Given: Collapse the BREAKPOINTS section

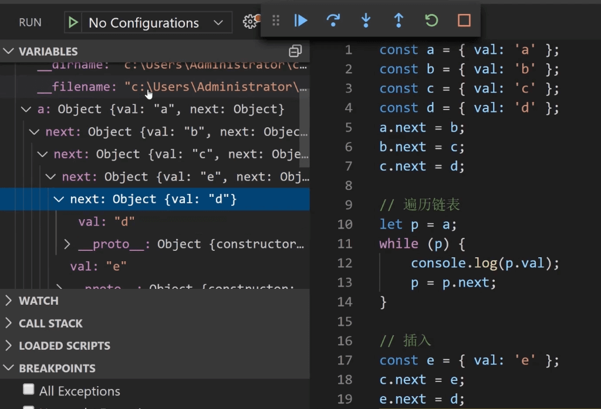Looking at the screenshot, I should [8, 368].
